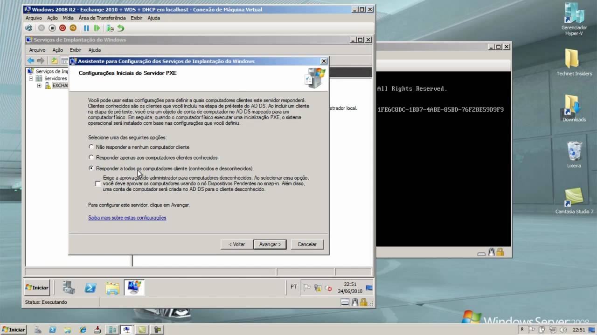Image resolution: width=597 pixels, height=335 pixels.
Task: Select 'Serviços de Imp' root tree item
Action: tap(48, 71)
